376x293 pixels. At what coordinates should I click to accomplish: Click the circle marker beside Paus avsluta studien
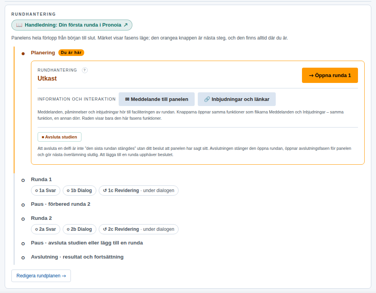coord(23,244)
